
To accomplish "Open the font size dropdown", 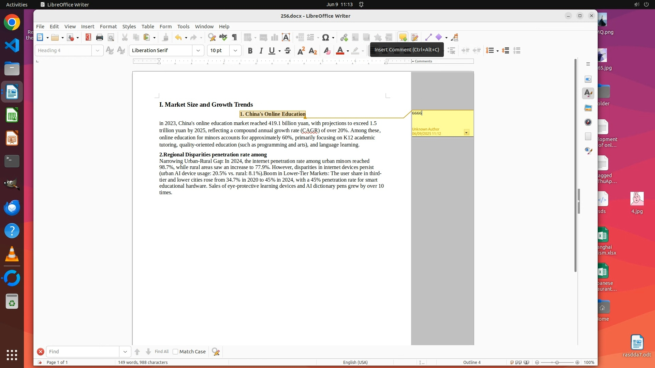I will tap(235, 51).
